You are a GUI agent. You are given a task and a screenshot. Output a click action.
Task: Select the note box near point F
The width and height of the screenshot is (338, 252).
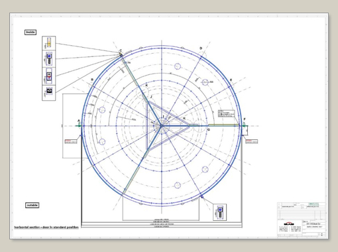pos(226,113)
